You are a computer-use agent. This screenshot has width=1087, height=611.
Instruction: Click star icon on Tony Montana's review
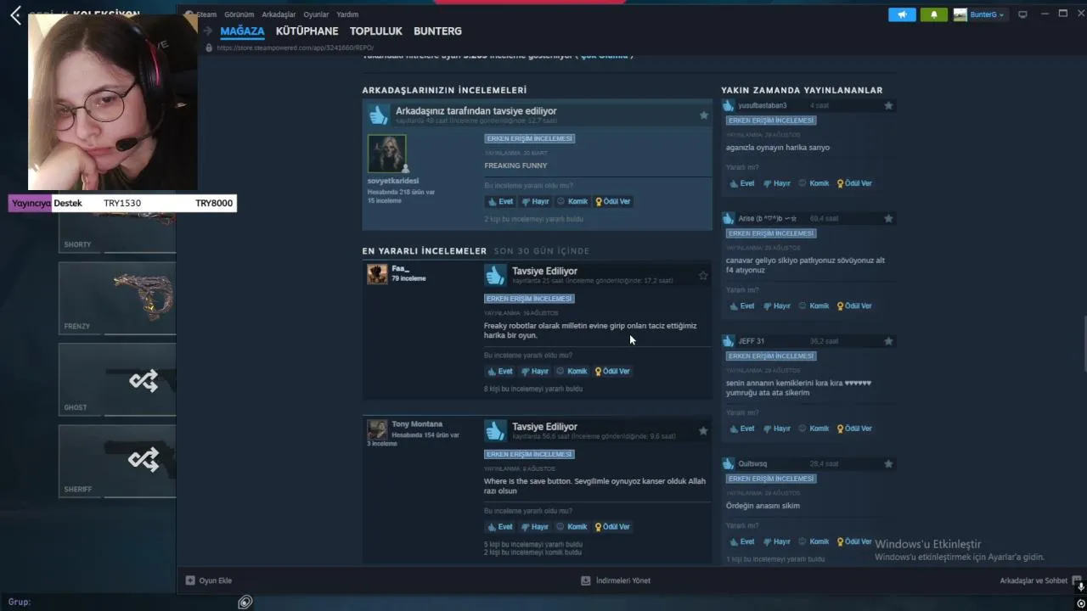703,431
